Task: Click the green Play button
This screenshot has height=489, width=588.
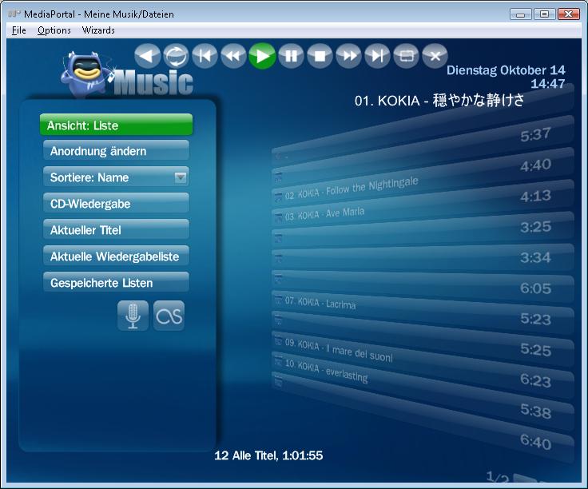Action: pyautogui.click(x=261, y=56)
